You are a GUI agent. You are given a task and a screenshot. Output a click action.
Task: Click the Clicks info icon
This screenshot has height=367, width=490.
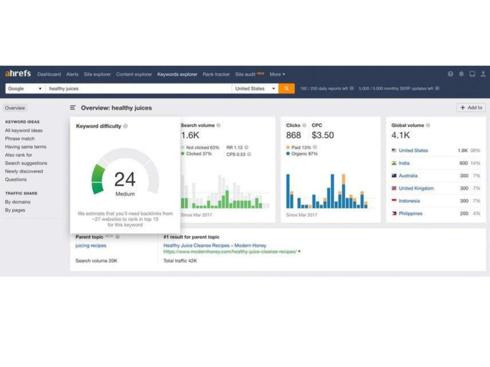click(x=304, y=125)
